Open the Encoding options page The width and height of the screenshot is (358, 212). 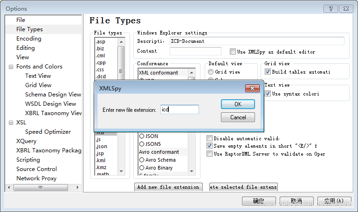(x=29, y=39)
